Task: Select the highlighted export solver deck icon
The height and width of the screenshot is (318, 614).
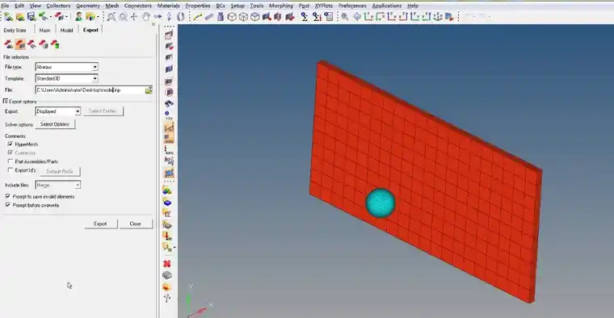Action: [x=20, y=44]
